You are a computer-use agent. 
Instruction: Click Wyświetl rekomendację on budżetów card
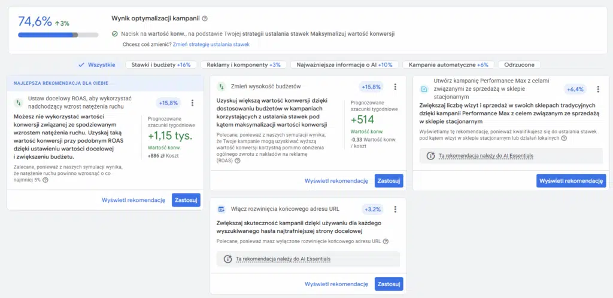336,180
